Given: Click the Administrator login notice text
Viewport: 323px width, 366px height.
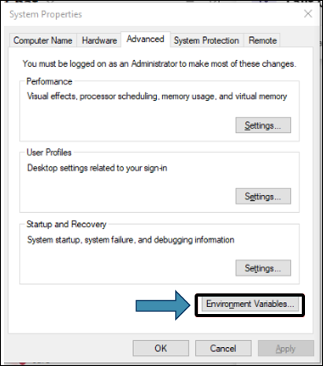Looking at the screenshot, I should point(159,64).
